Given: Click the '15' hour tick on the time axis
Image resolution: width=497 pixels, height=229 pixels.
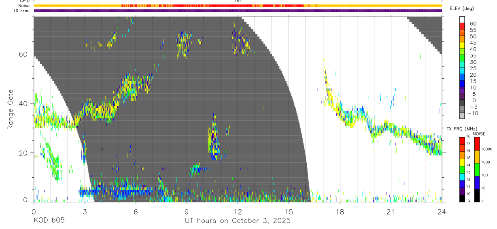Looking at the screenshot, I should coord(289,212).
